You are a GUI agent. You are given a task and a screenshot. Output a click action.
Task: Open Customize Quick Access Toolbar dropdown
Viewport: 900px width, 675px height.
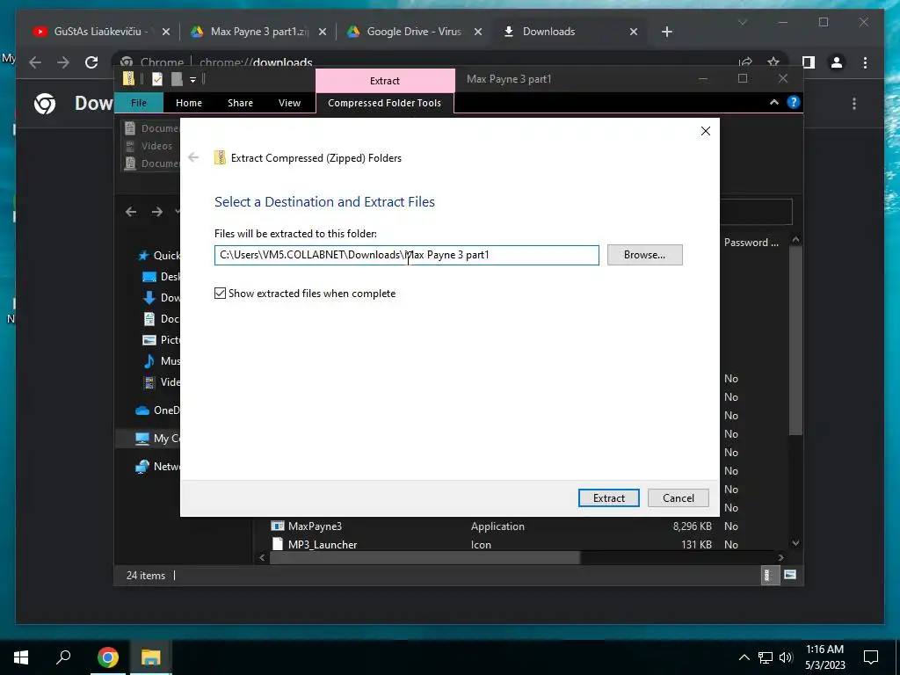192,79
